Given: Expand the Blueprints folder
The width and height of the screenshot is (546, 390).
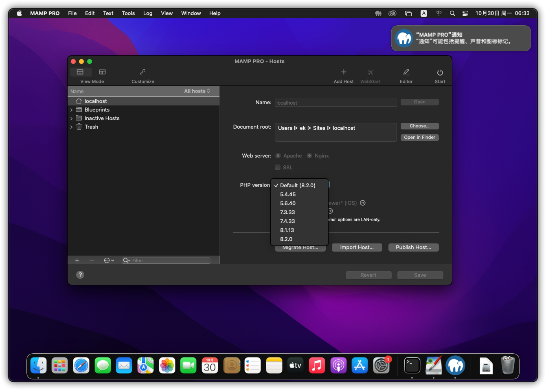Looking at the screenshot, I should pyautogui.click(x=71, y=110).
